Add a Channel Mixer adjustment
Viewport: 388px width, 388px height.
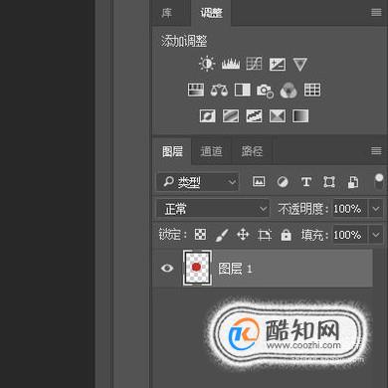[x=289, y=91]
